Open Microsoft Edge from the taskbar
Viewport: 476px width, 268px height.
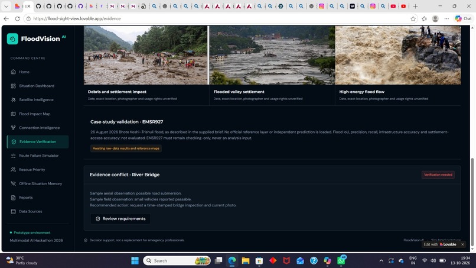point(232,261)
